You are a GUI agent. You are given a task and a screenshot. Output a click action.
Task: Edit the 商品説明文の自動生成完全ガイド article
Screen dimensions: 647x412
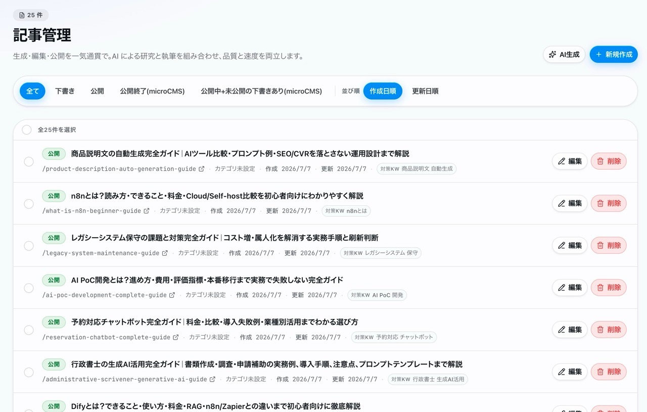coord(570,161)
